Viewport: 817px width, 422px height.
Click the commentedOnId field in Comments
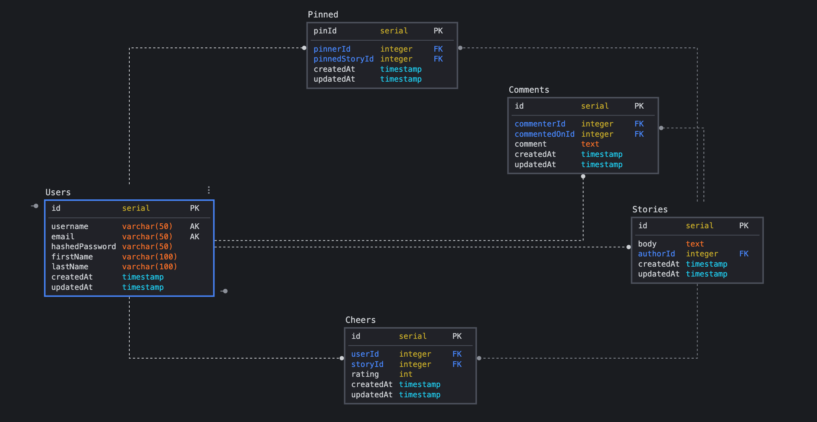pyautogui.click(x=544, y=134)
